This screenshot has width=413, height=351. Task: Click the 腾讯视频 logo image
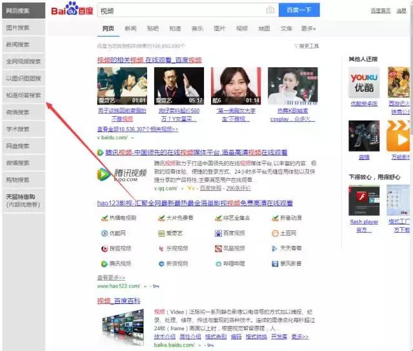[x=122, y=174]
